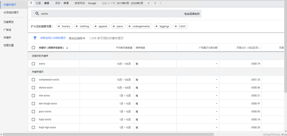Click the search magnifier icon
The image size is (287, 136).
[37, 14]
